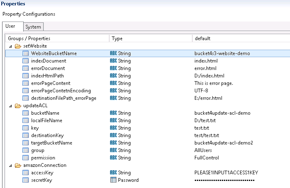290x188 pixels.
Task: Click the property icon beside localFileName
Action: (x=26, y=121)
